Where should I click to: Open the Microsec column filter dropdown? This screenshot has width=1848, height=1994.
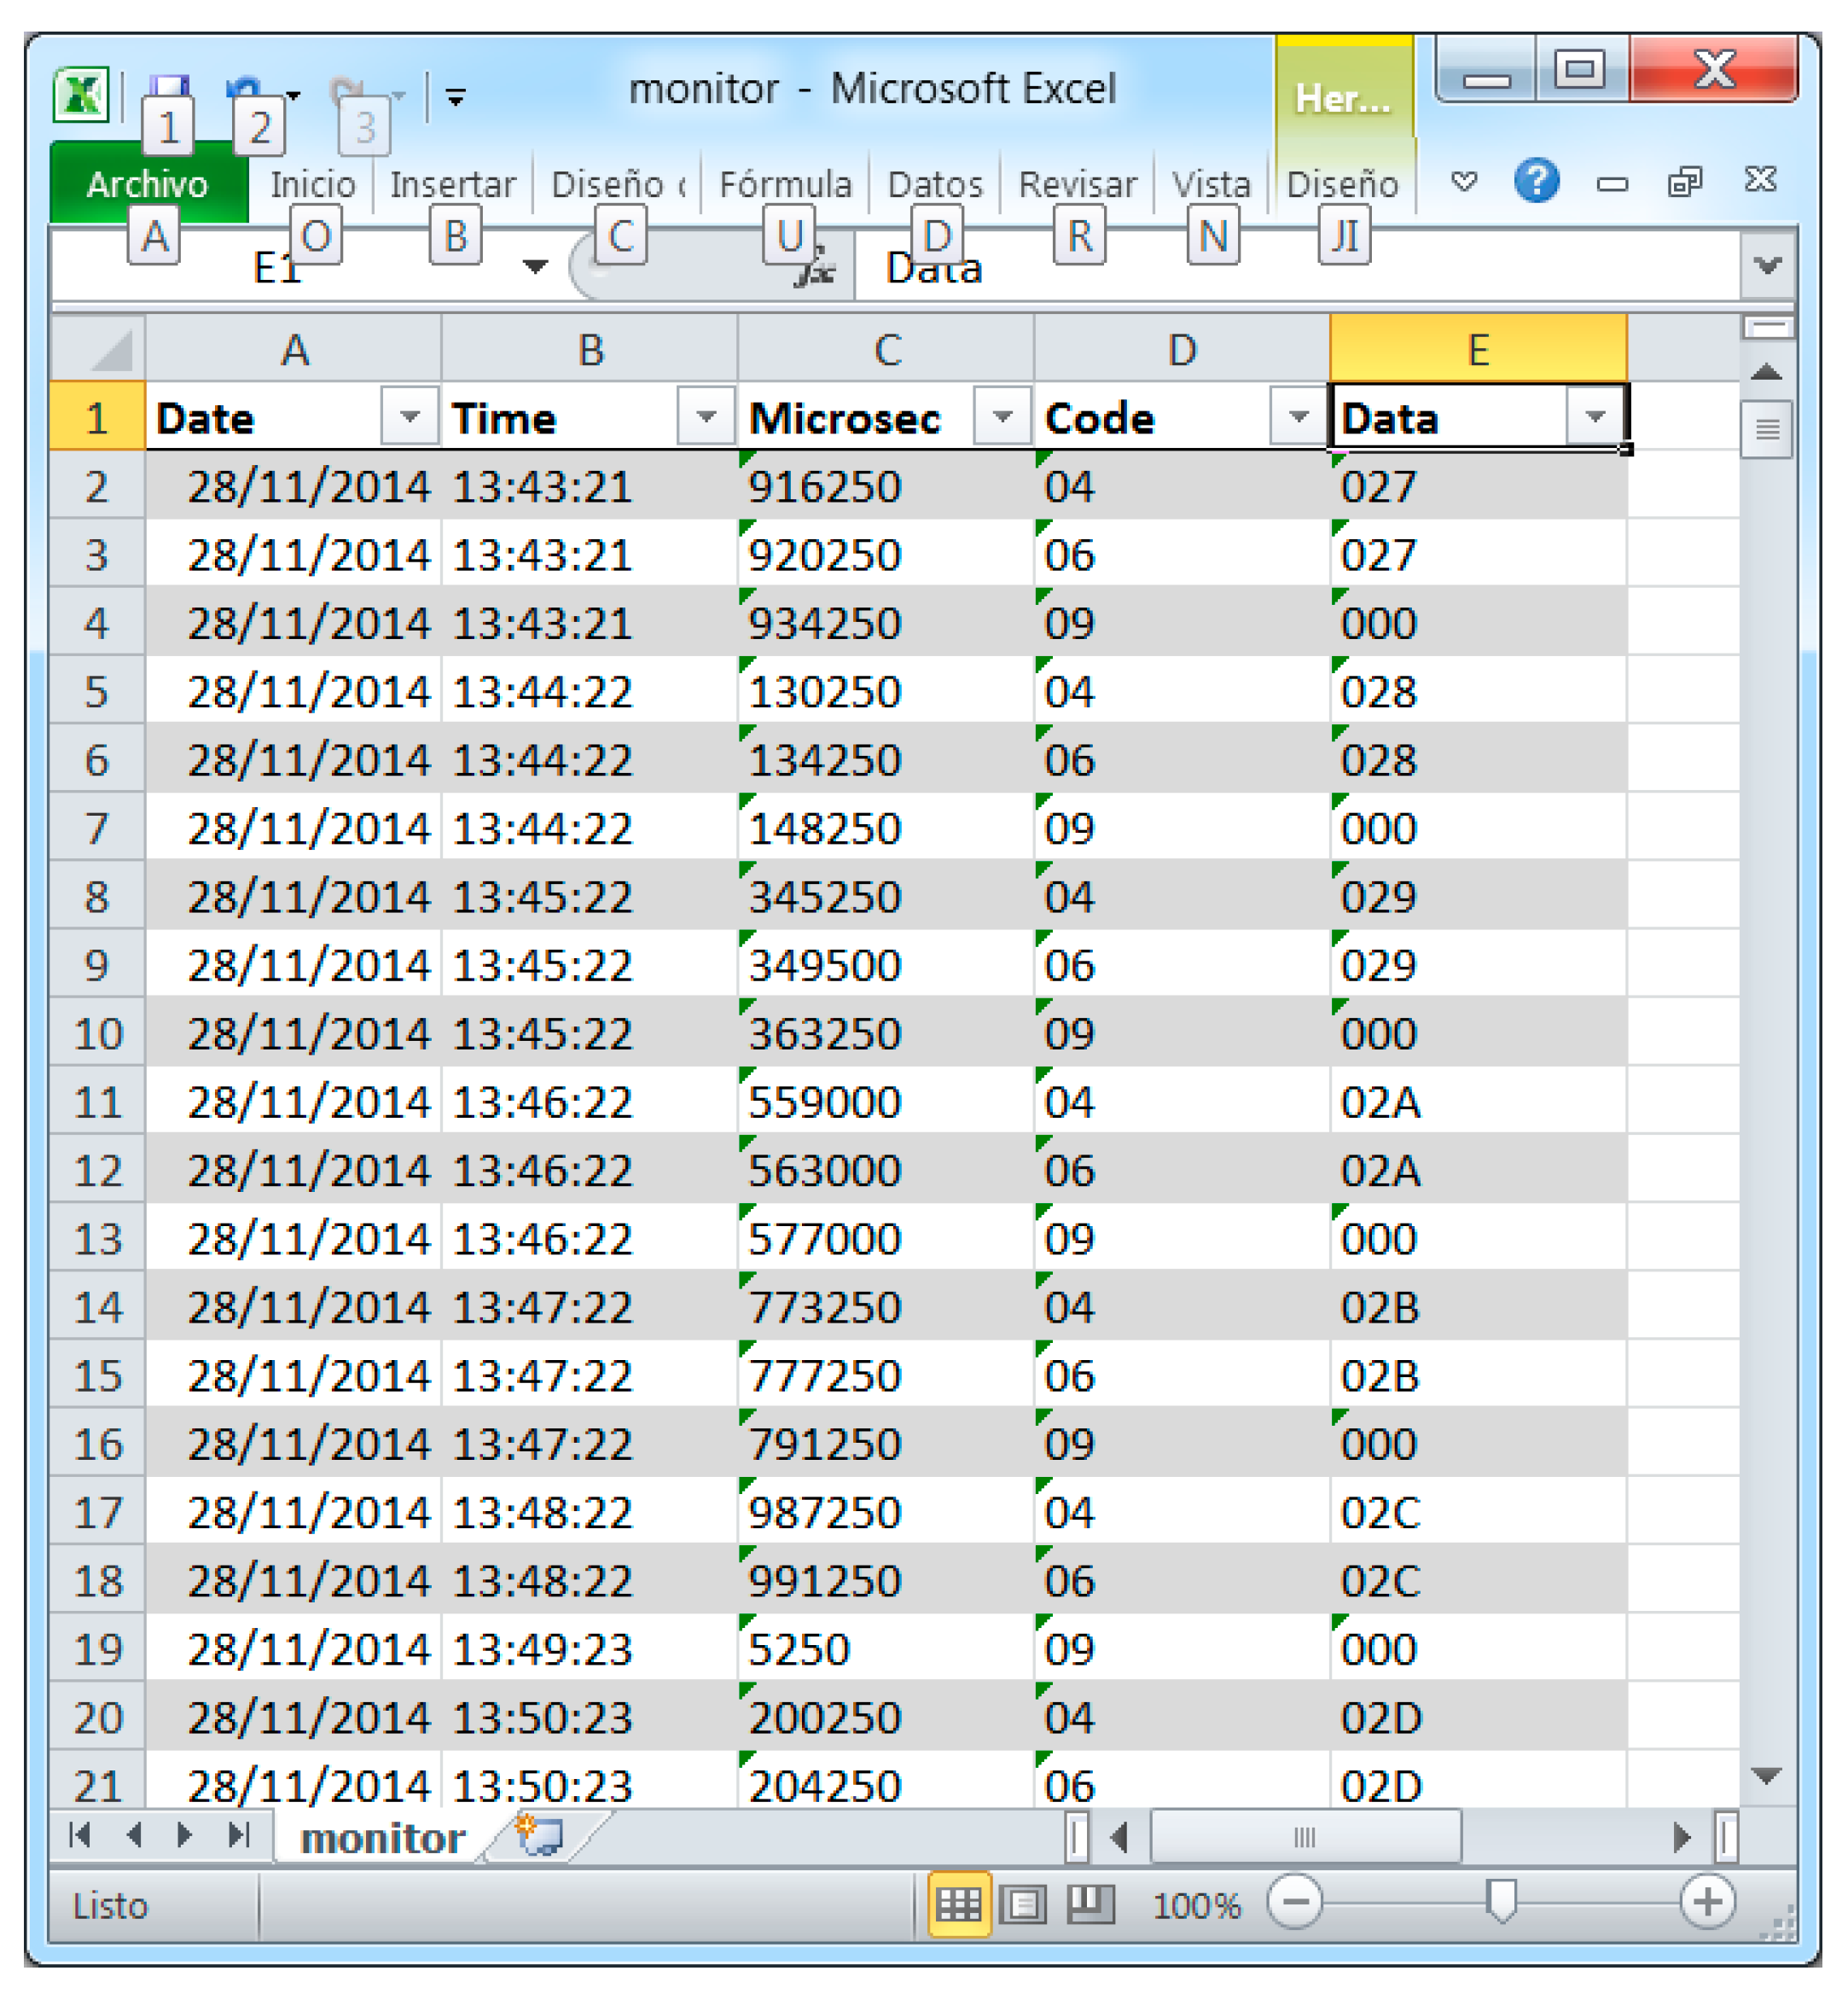pyautogui.click(x=1002, y=415)
